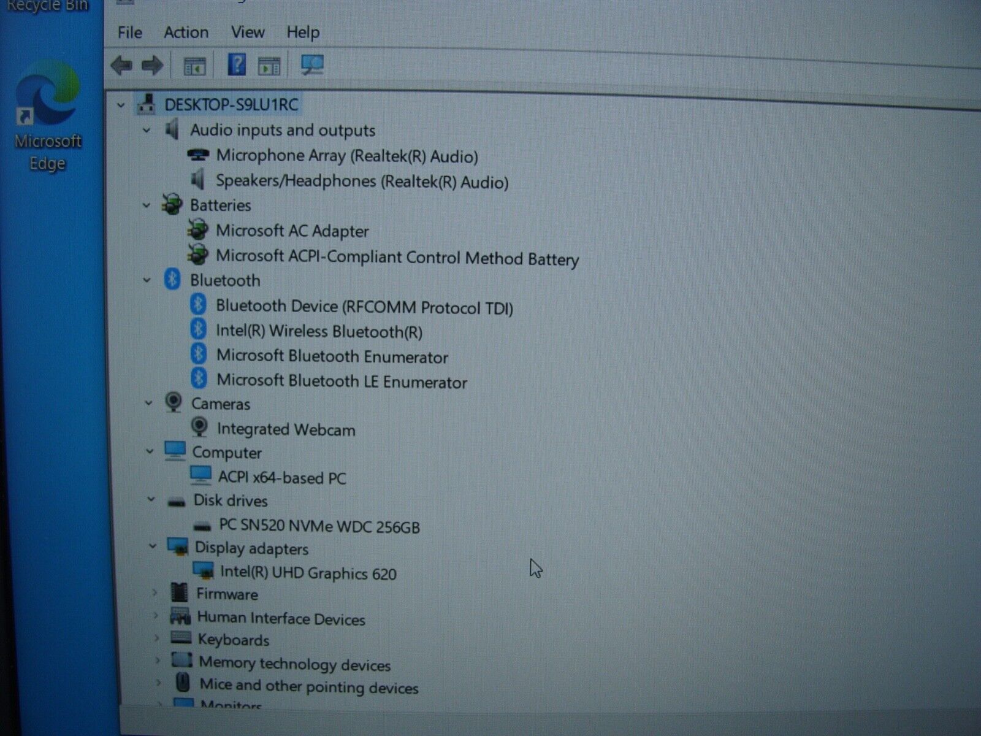The image size is (981, 736).
Task: Select the DESKTOP-S9LU1RC computer icon
Action: pyautogui.click(x=146, y=104)
